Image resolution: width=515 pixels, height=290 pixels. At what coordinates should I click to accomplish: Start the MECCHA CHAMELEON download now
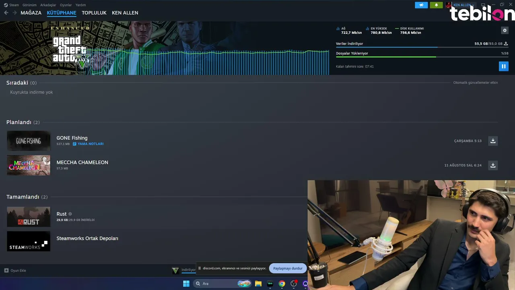[x=493, y=165]
